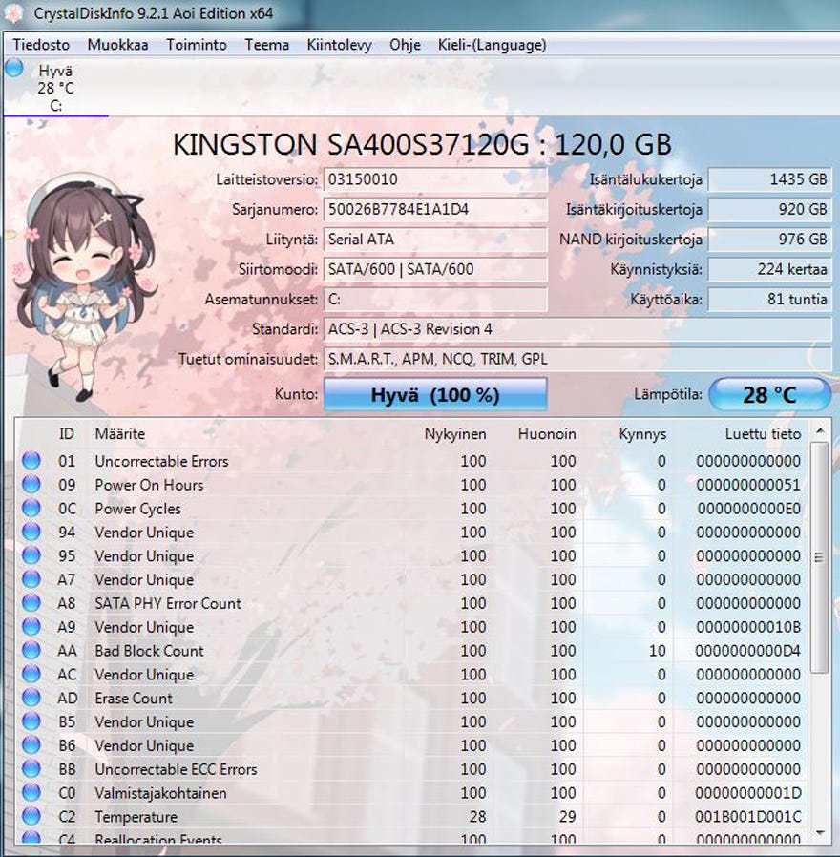The width and height of the screenshot is (840, 857).
Task: Click the Isäntäkirjoituskertoja value 920 GB
Action: point(769,209)
